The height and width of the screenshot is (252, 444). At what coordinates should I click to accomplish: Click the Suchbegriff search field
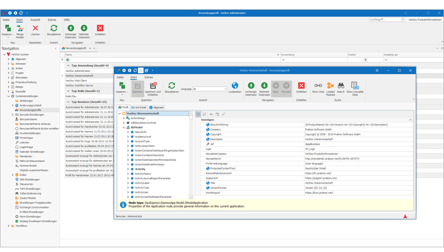pyautogui.click(x=384, y=20)
